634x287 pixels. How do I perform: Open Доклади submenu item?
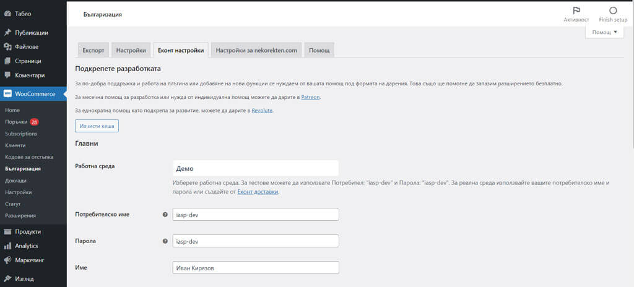(x=15, y=180)
